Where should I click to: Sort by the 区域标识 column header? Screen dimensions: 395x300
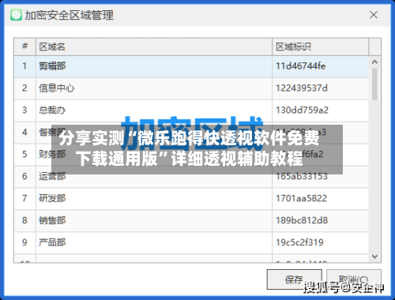click(320, 47)
